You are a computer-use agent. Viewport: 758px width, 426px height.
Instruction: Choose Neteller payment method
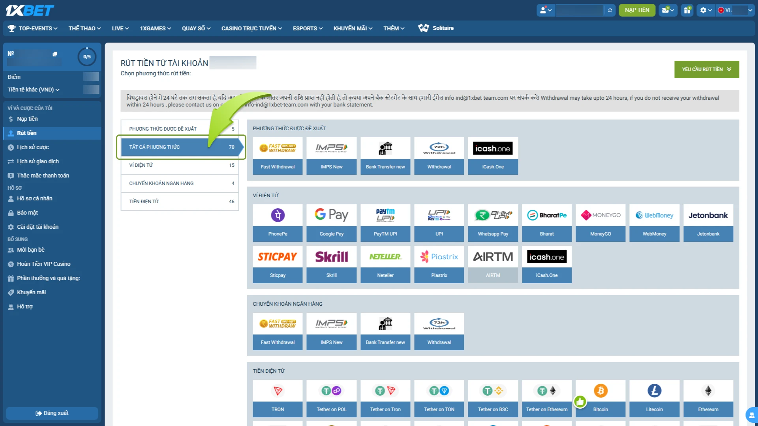pos(385,264)
